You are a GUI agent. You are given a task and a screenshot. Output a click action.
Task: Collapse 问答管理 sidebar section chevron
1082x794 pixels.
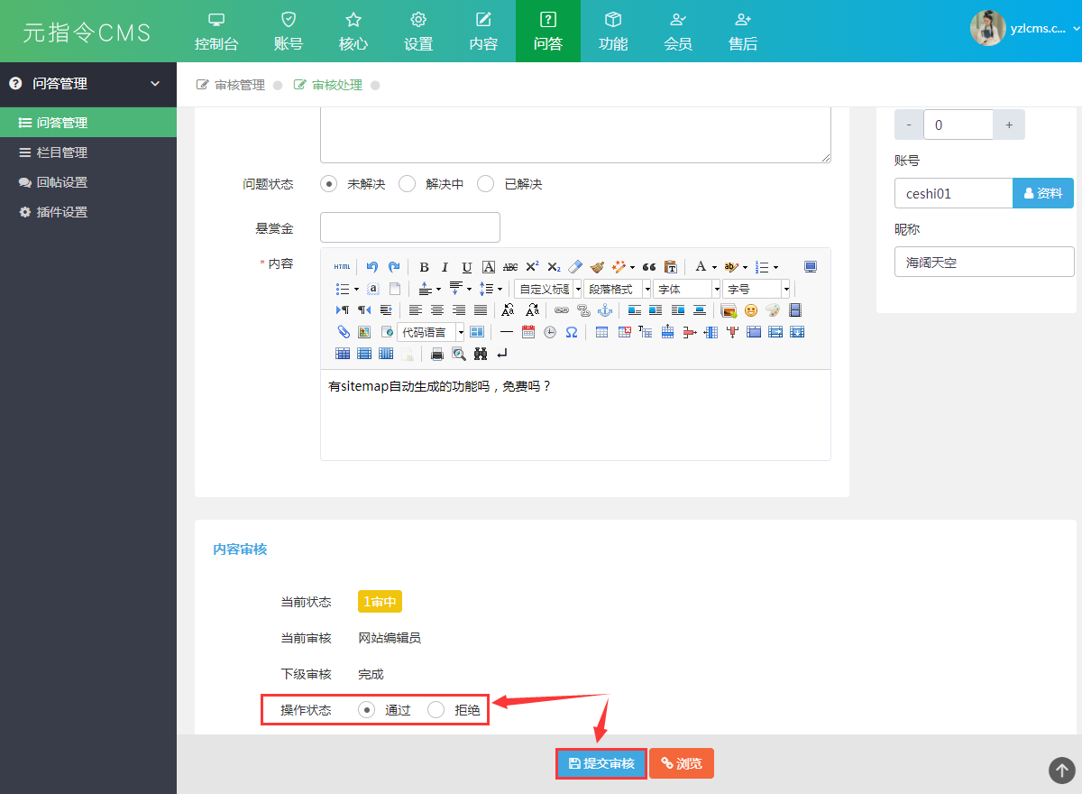(155, 84)
